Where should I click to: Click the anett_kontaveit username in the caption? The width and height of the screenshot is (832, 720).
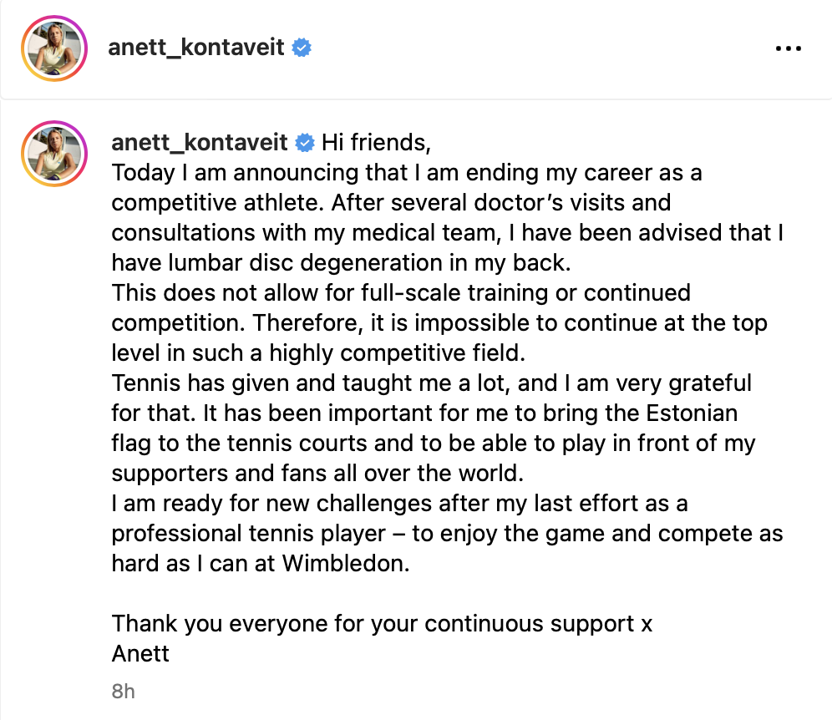200,143
